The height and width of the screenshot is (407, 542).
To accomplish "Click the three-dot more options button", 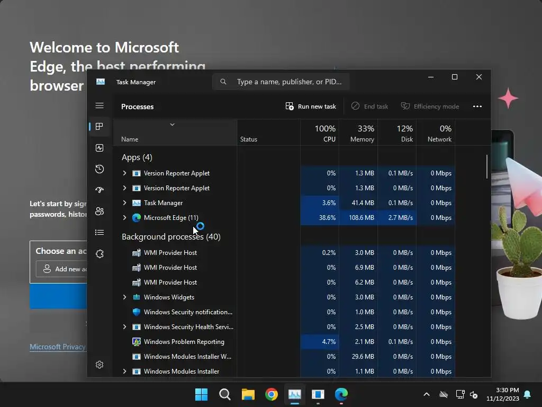I will pyautogui.click(x=477, y=106).
